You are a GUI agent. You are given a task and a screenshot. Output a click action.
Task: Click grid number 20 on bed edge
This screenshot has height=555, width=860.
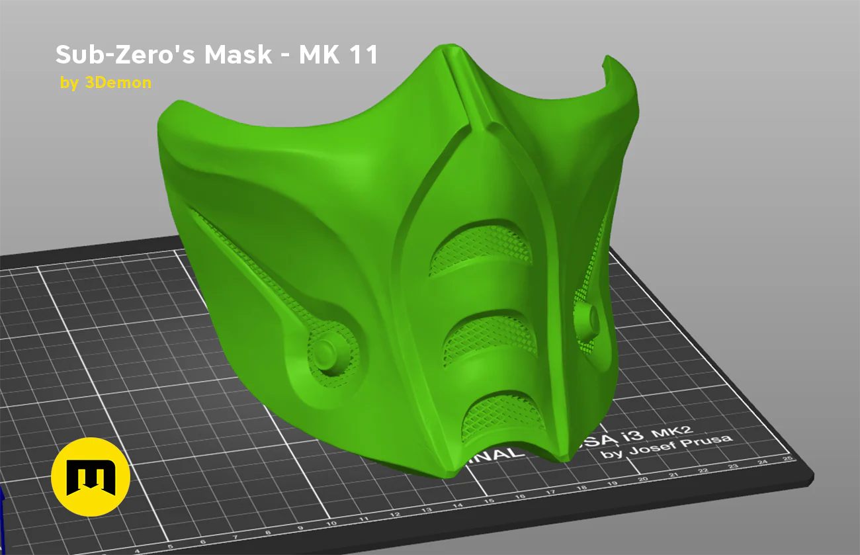641,480
